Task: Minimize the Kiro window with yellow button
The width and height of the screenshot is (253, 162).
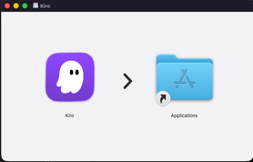Action: tap(16, 6)
